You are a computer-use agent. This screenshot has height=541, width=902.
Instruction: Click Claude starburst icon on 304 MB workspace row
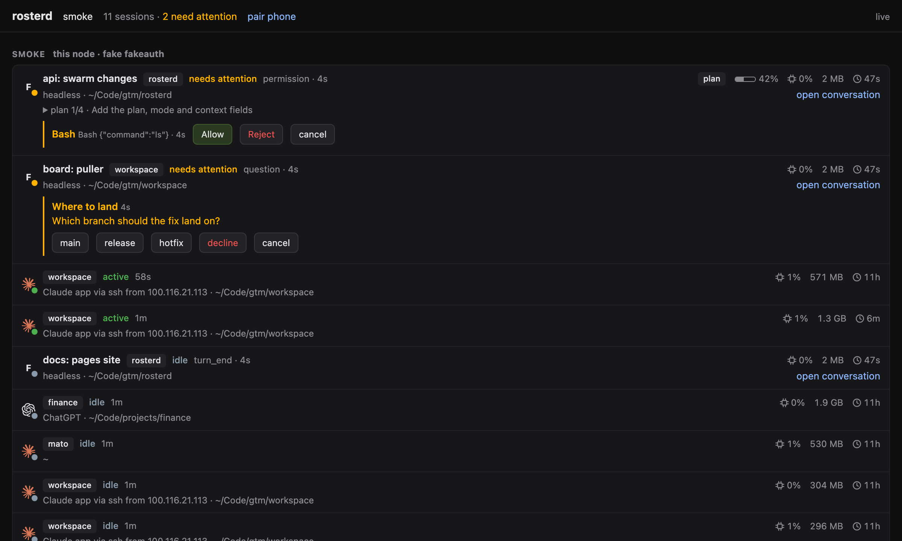pyautogui.click(x=29, y=492)
